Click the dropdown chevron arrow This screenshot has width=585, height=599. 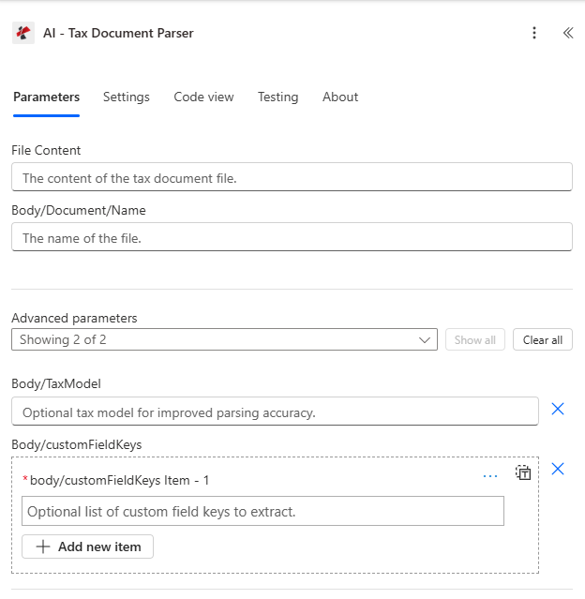click(x=425, y=339)
